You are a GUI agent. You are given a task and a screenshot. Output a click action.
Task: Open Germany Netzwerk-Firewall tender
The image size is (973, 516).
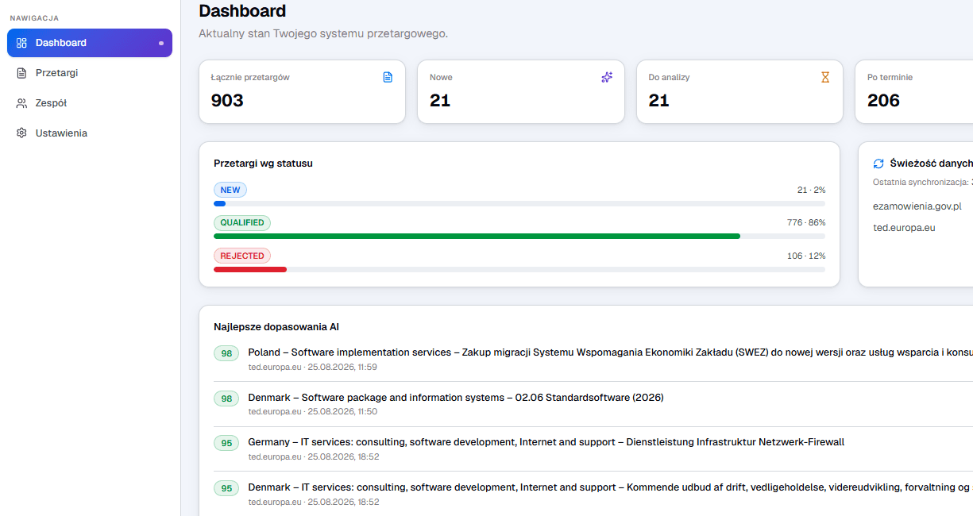click(546, 442)
